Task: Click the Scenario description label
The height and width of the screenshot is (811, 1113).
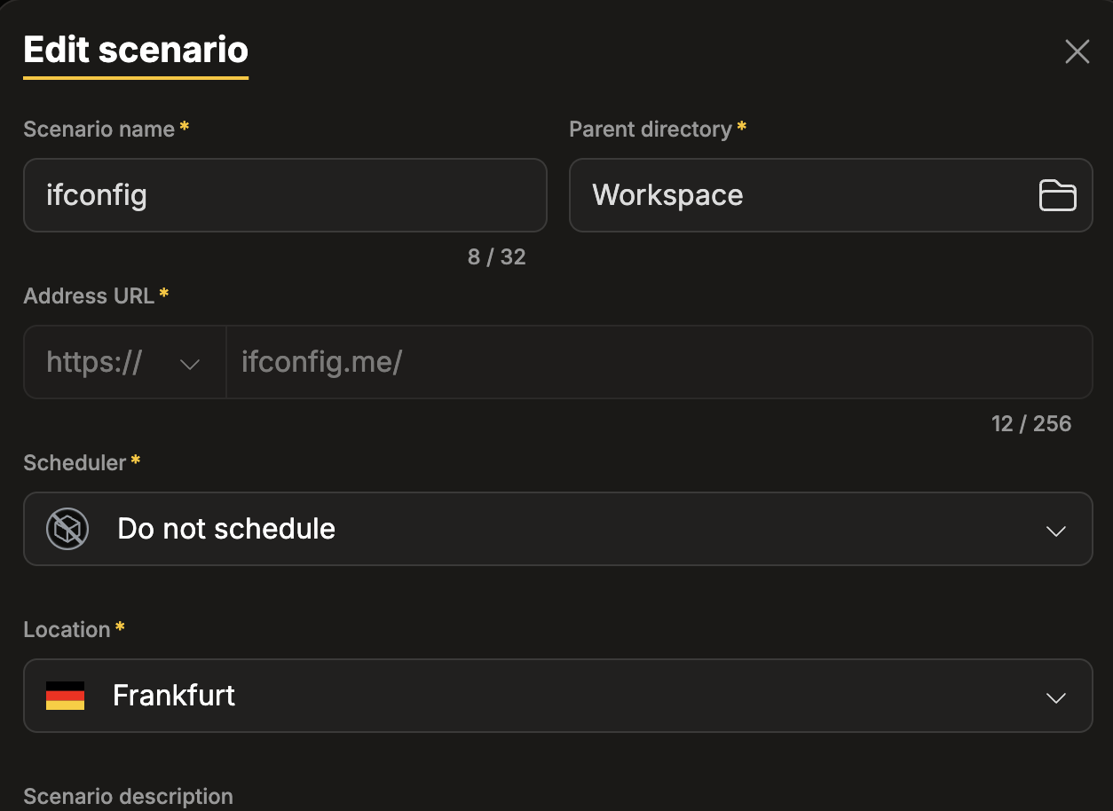Action: click(x=128, y=797)
